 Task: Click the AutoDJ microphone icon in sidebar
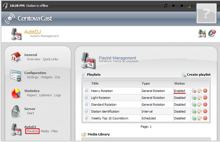coord(16,129)
